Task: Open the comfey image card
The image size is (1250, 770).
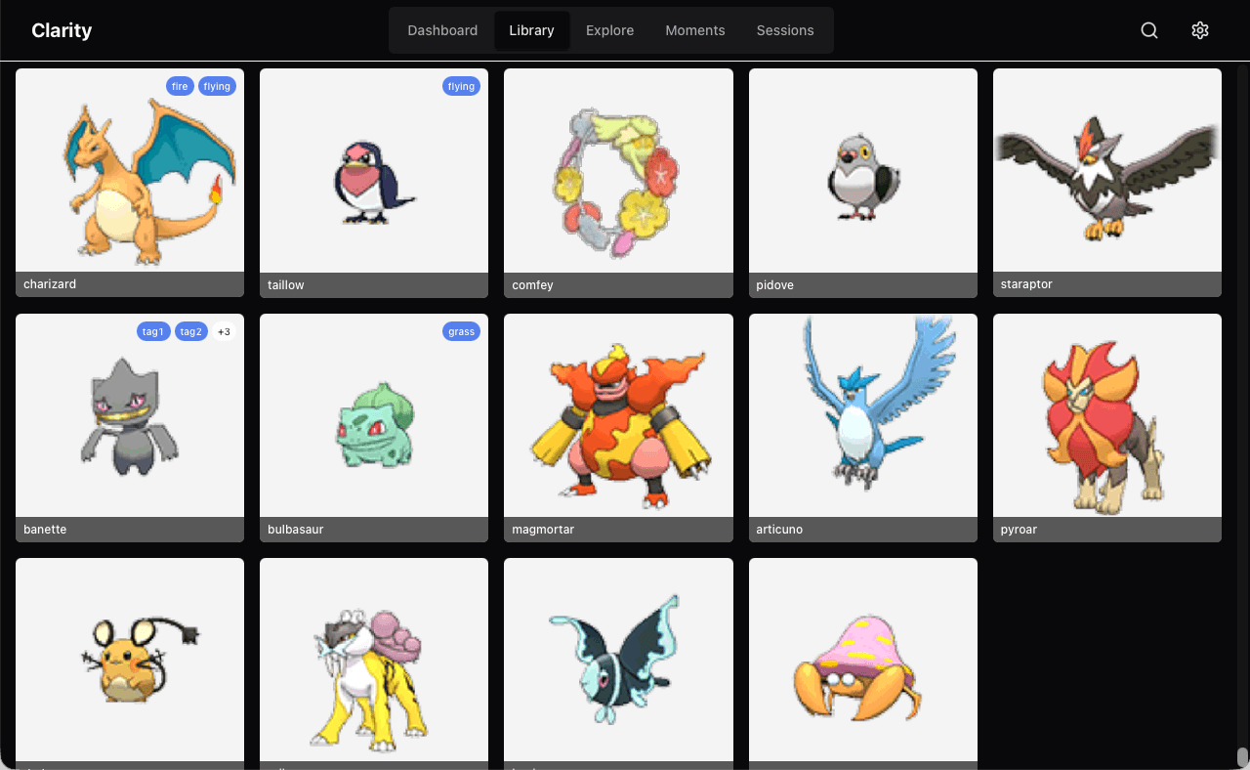Action: (x=618, y=171)
